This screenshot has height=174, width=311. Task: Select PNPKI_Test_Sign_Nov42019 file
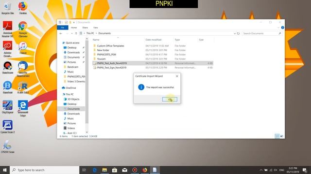112,68
